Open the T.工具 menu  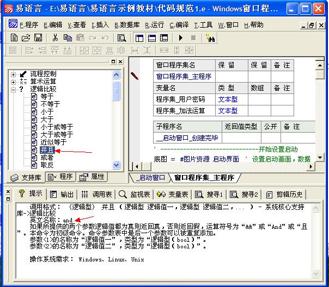point(203,25)
